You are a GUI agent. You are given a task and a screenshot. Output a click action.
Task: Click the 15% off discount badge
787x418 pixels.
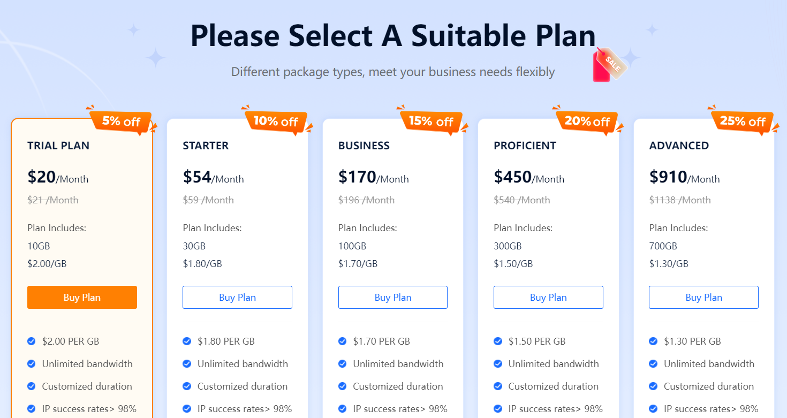tap(431, 121)
